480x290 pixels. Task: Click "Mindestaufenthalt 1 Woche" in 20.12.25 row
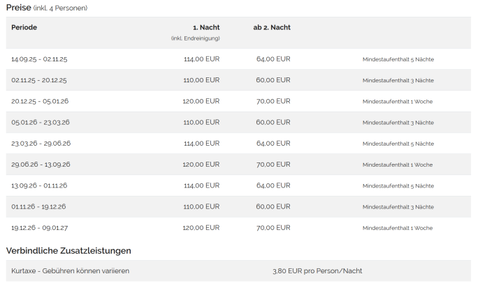pyautogui.click(x=397, y=101)
